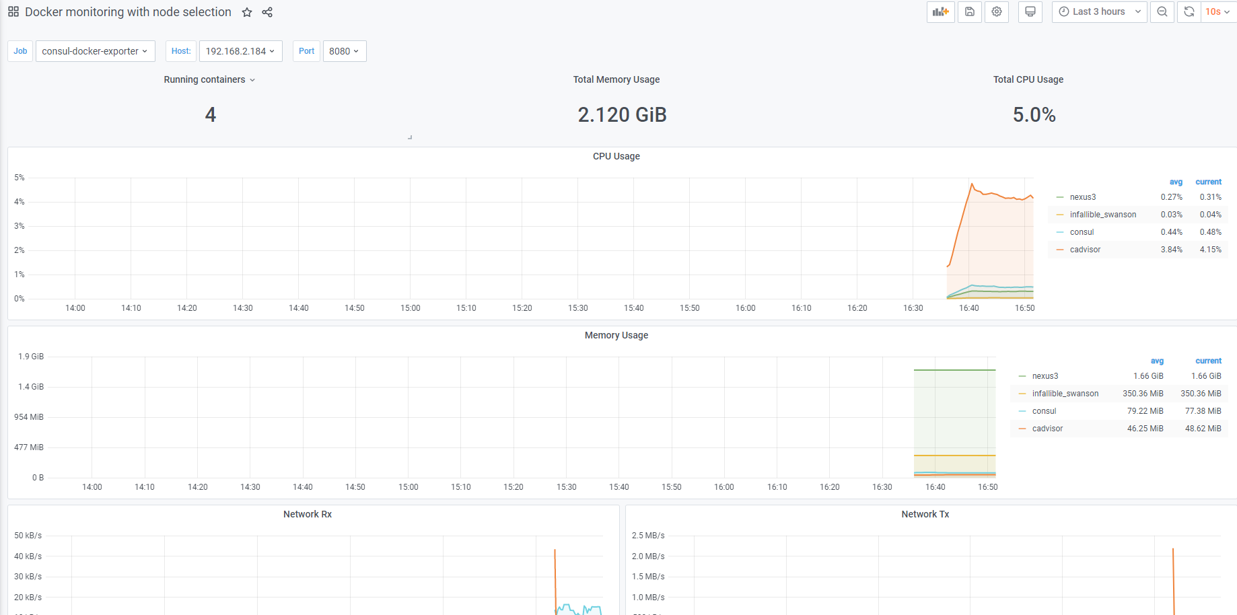Toggle nexus3 series in Memory Usage legend
The image size is (1237, 615).
(1045, 376)
